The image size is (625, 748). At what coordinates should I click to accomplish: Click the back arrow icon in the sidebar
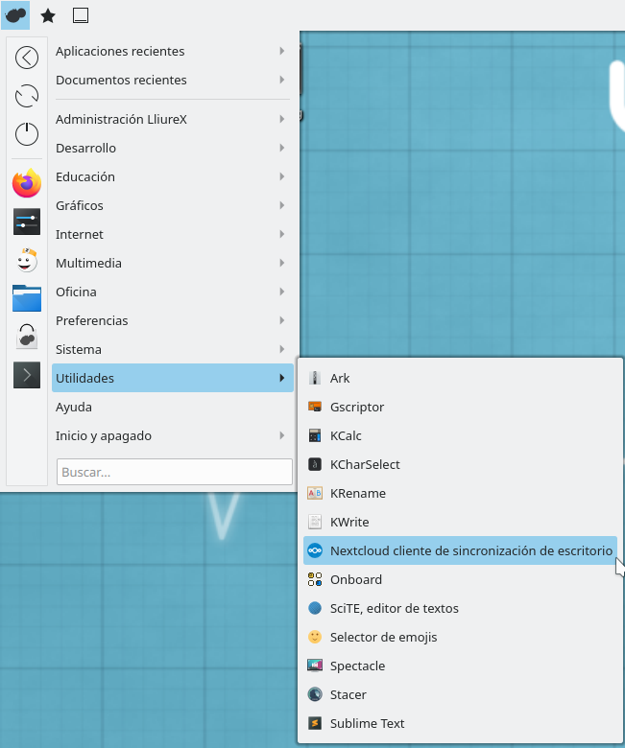[x=27, y=58]
